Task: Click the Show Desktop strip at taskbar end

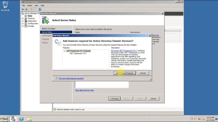Action: click(x=217, y=119)
